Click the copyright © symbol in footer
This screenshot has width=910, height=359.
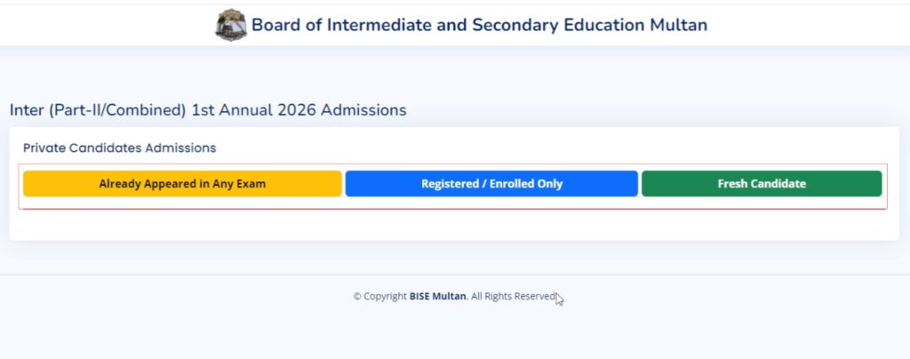pos(357,297)
